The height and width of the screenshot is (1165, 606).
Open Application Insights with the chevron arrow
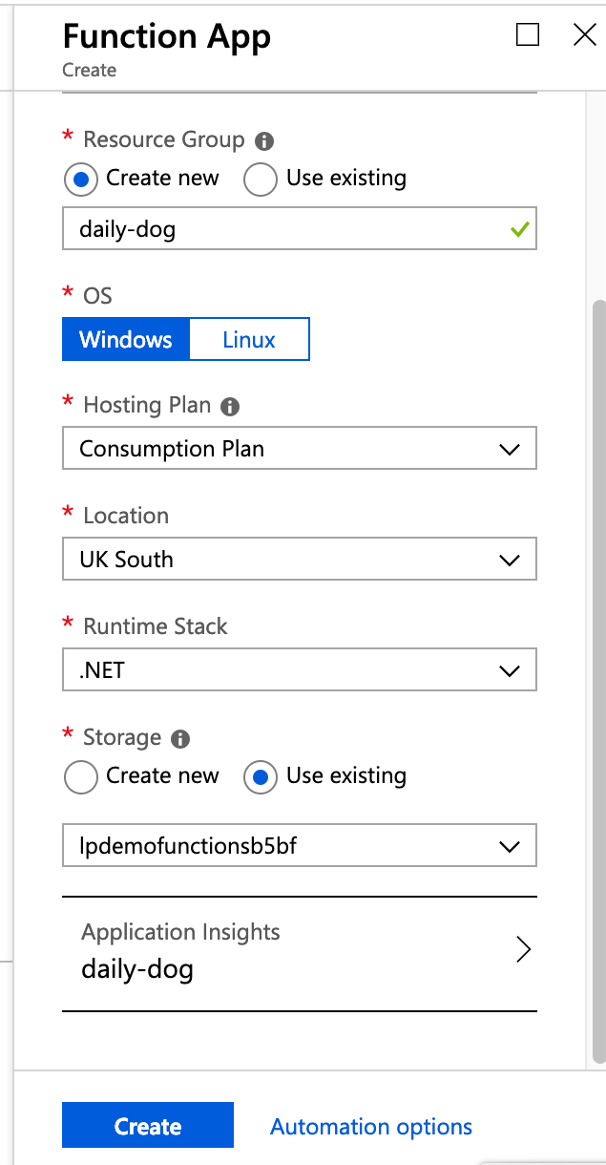coord(523,949)
